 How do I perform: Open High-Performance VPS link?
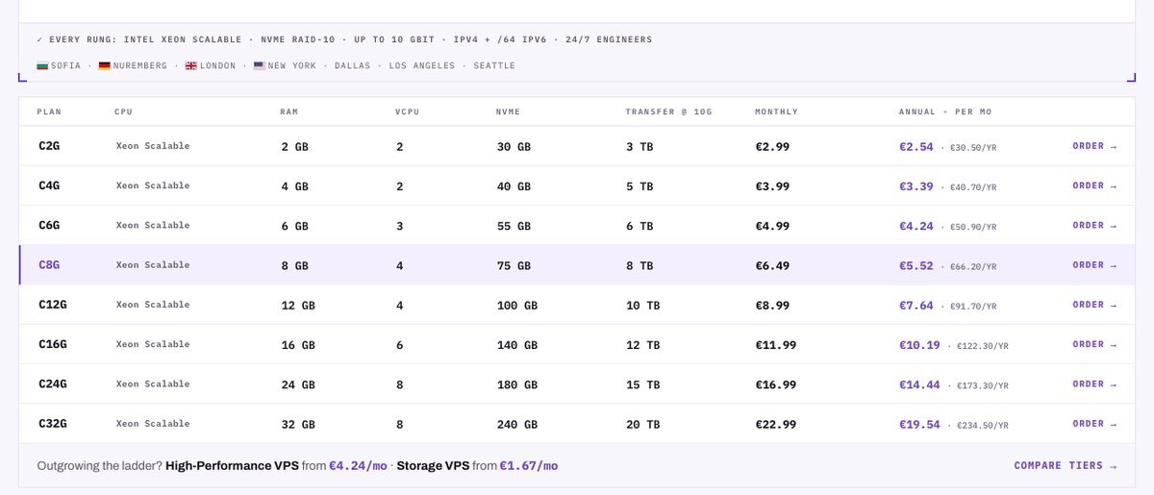(x=232, y=465)
